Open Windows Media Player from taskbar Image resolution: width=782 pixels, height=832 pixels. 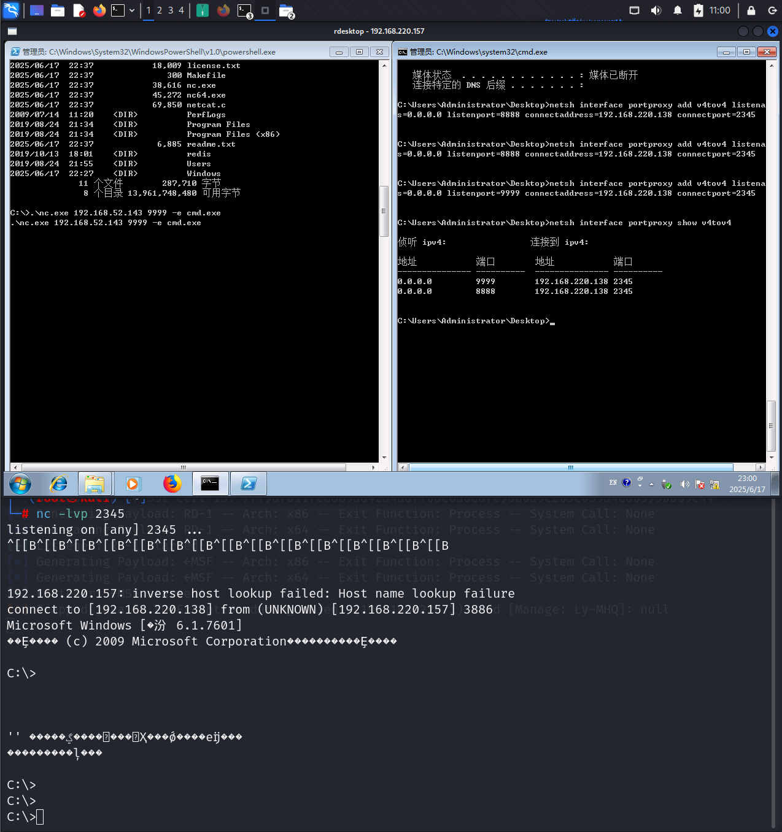[133, 484]
